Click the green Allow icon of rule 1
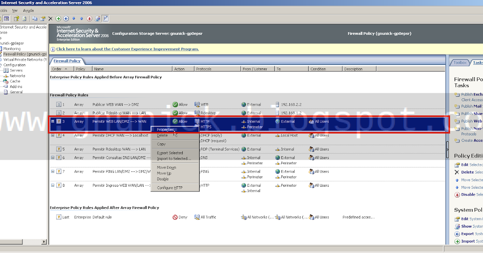483x253 pixels. click(x=175, y=104)
